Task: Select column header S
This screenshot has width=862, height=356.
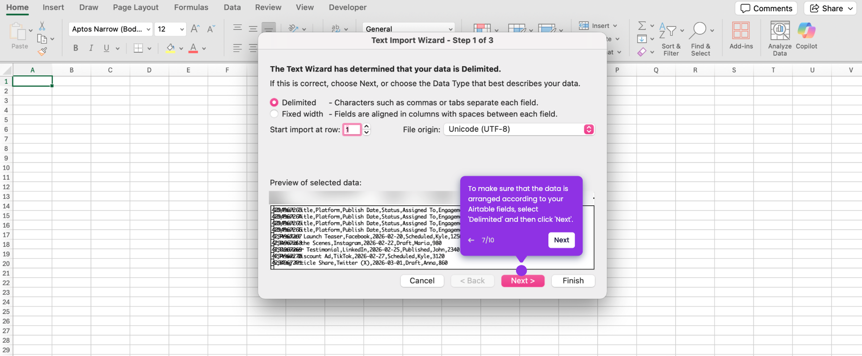Action: pos(734,70)
